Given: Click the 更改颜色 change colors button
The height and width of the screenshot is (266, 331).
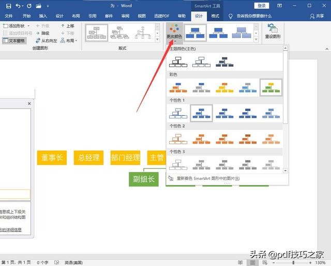Looking at the screenshot, I should 174,33.
